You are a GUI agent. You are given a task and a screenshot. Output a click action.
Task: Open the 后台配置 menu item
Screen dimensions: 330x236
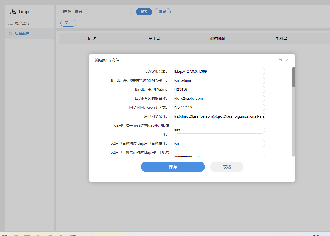pos(22,33)
